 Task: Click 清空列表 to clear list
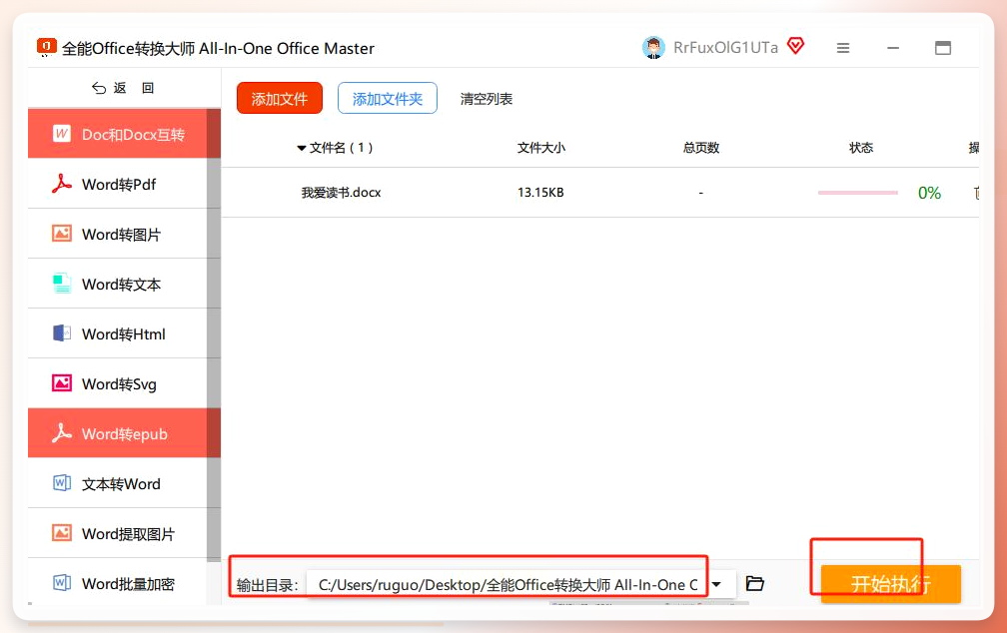(487, 99)
